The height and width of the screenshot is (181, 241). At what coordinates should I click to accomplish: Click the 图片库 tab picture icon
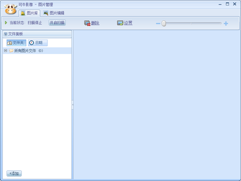tap(23, 13)
